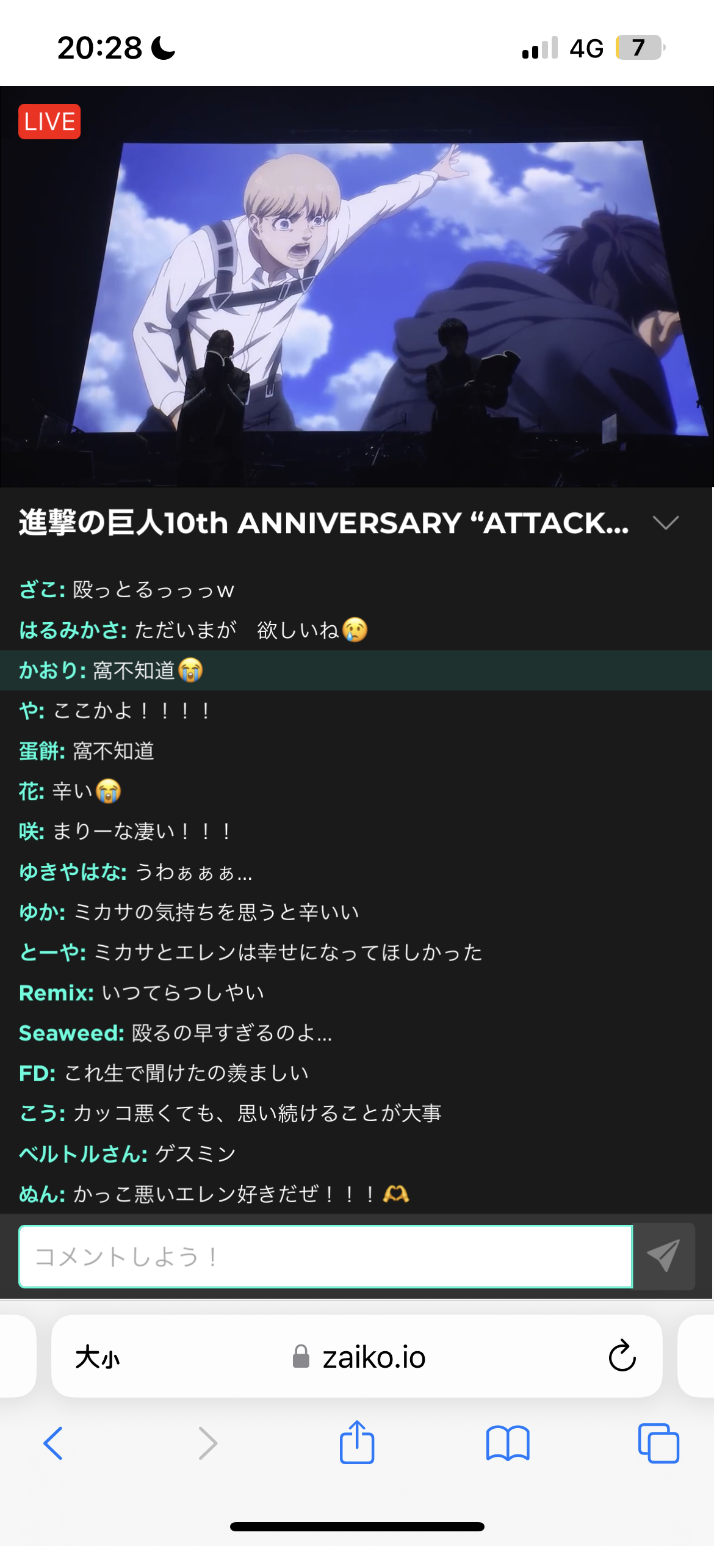Send comment with the paper plane icon
Image resolution: width=714 pixels, height=1546 pixels.
[x=663, y=1256]
